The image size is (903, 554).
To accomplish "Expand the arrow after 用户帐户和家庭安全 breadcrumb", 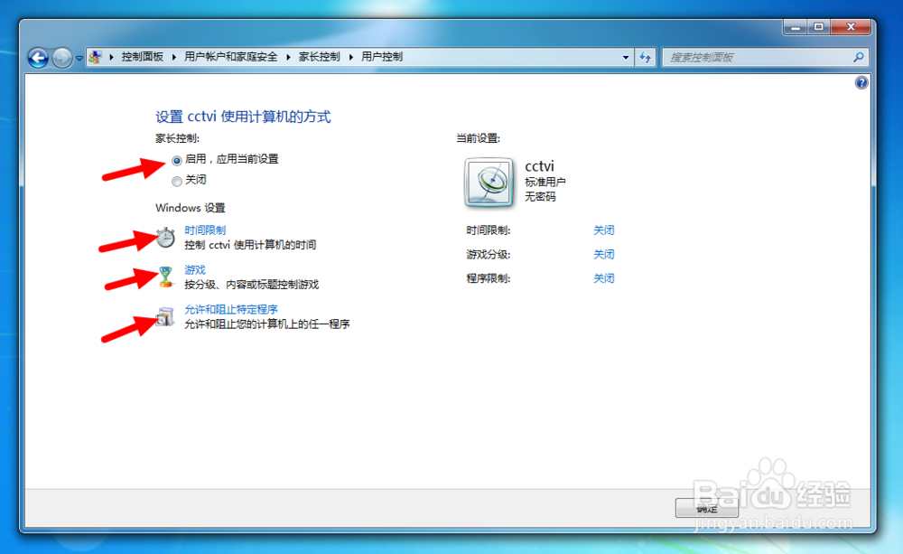I will [288, 57].
